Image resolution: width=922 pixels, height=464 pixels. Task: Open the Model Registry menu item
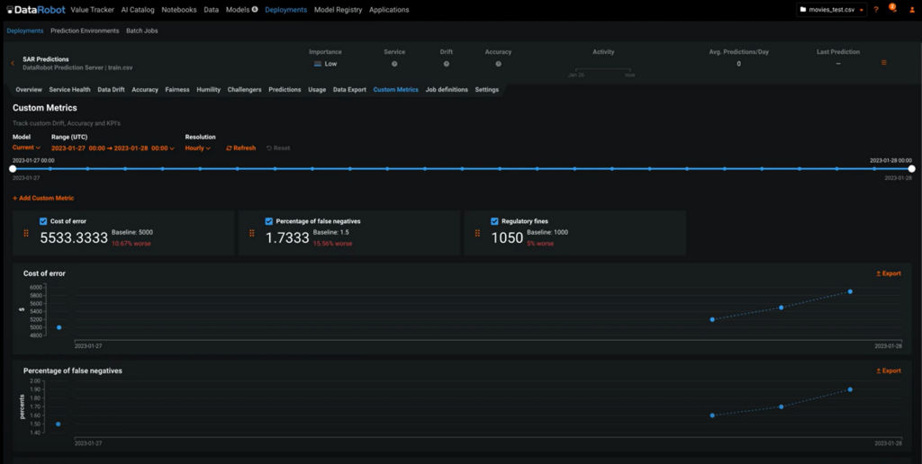339,10
